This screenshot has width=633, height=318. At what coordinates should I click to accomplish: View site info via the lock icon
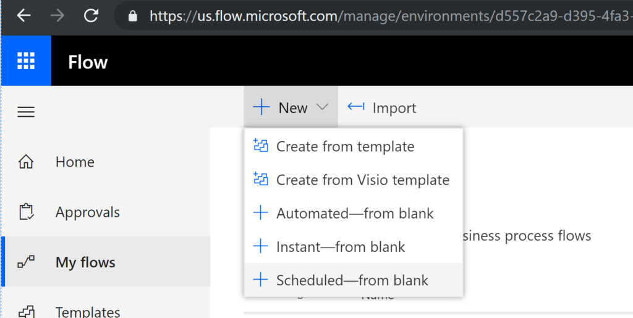coord(132,16)
